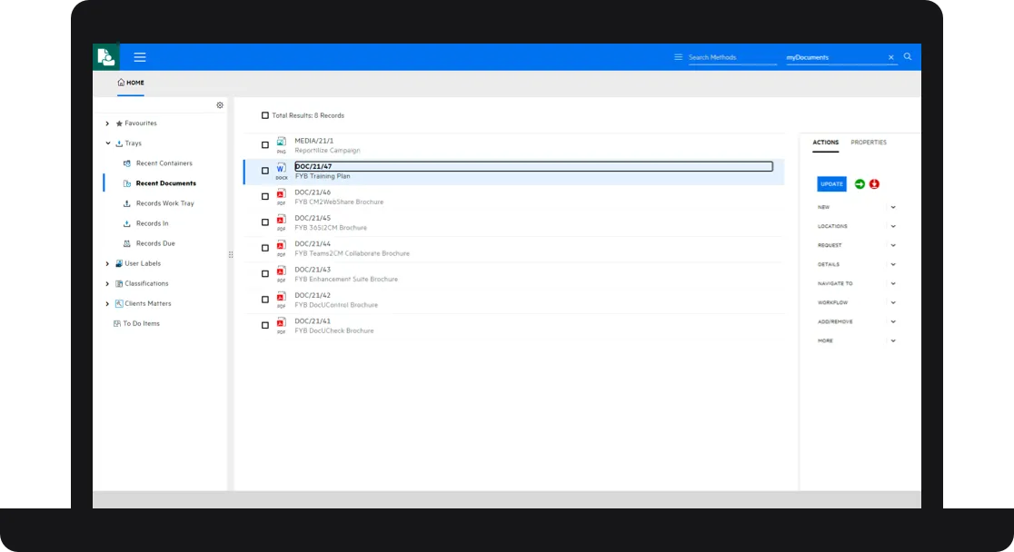Switch to the PROPERTIES tab
This screenshot has height=552, width=1014.
pyautogui.click(x=869, y=143)
